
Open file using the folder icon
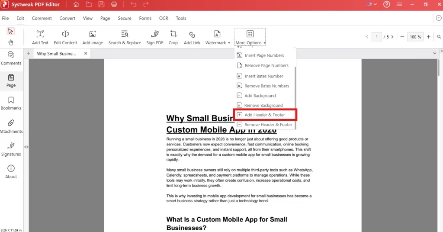(x=89, y=4)
